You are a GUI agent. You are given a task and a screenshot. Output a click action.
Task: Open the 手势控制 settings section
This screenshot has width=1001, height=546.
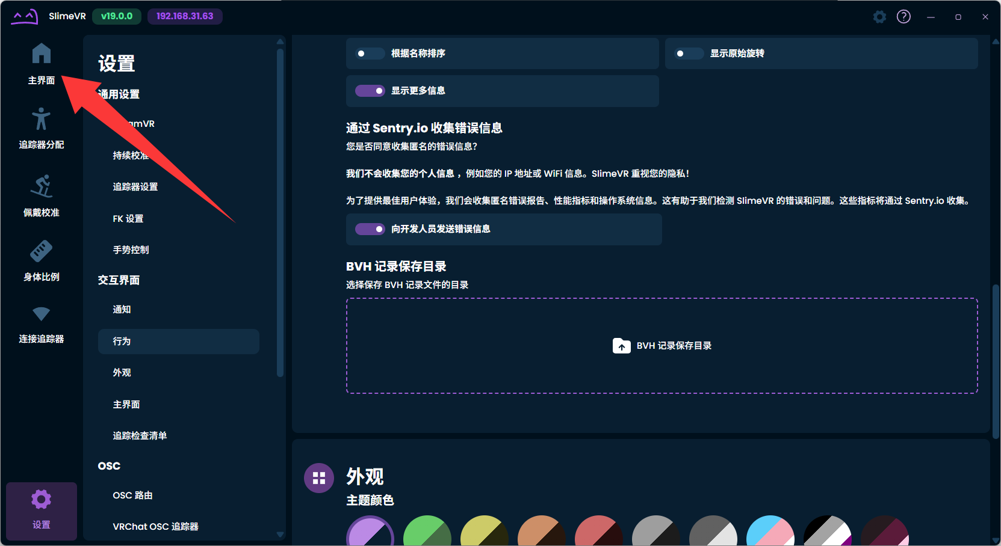(x=179, y=250)
